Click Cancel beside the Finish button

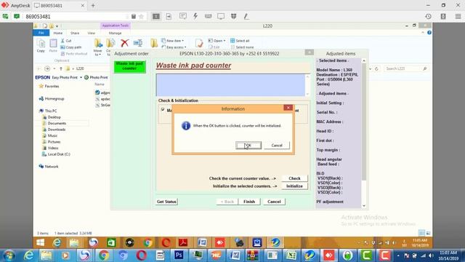(274, 202)
